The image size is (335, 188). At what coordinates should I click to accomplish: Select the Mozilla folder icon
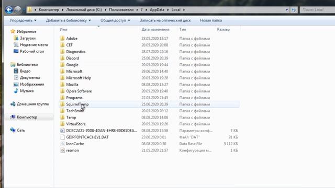[62, 85]
